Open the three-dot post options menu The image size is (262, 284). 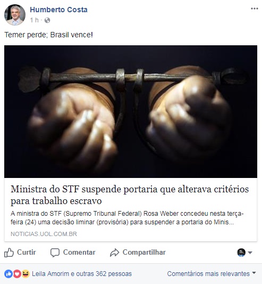(255, 9)
